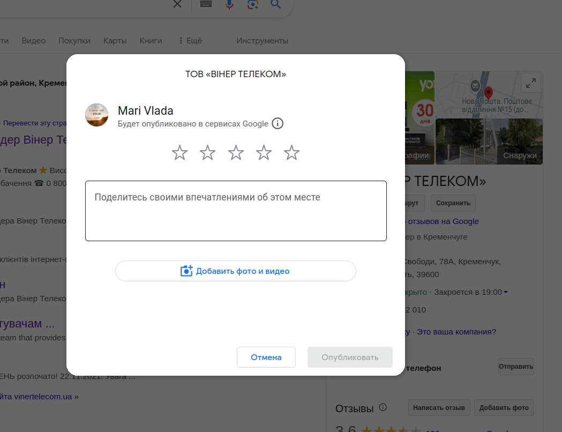Click Перевести эту страницу link
The width and height of the screenshot is (562, 432).
click(x=35, y=123)
